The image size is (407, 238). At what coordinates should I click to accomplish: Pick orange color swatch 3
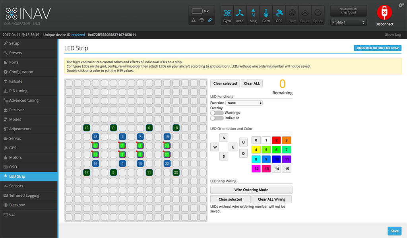coord(287,140)
